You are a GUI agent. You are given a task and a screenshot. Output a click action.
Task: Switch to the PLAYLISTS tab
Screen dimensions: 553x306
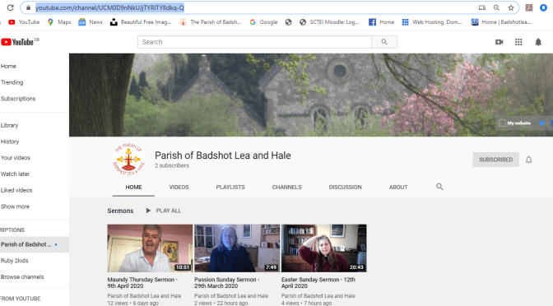pos(230,188)
